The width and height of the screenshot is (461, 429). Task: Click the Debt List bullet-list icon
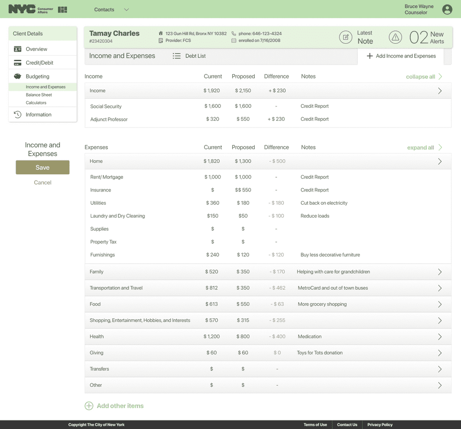click(176, 56)
